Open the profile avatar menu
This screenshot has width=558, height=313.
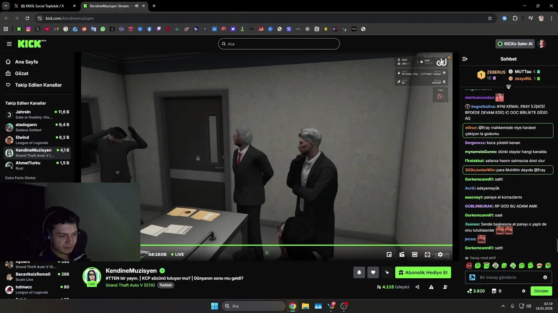[x=542, y=44]
